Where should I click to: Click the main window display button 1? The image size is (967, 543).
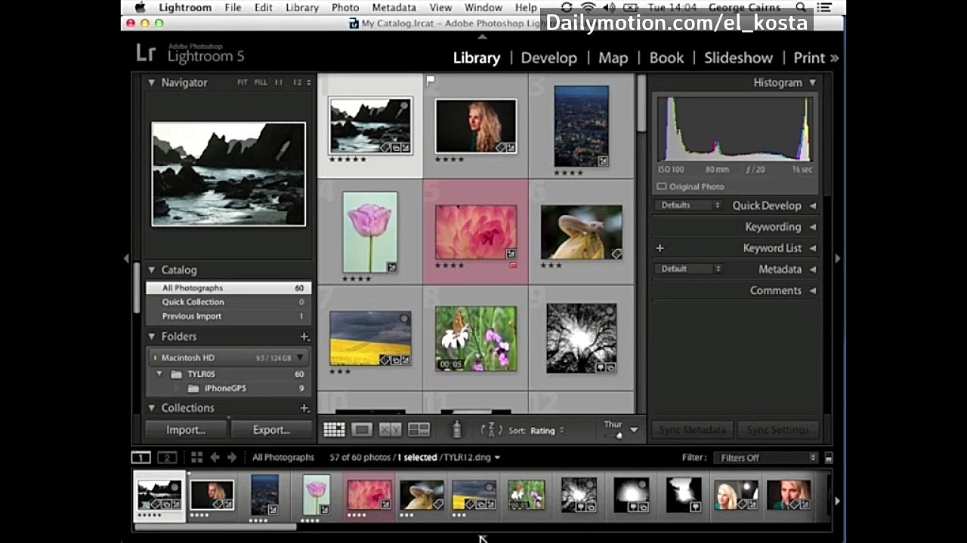(x=141, y=457)
